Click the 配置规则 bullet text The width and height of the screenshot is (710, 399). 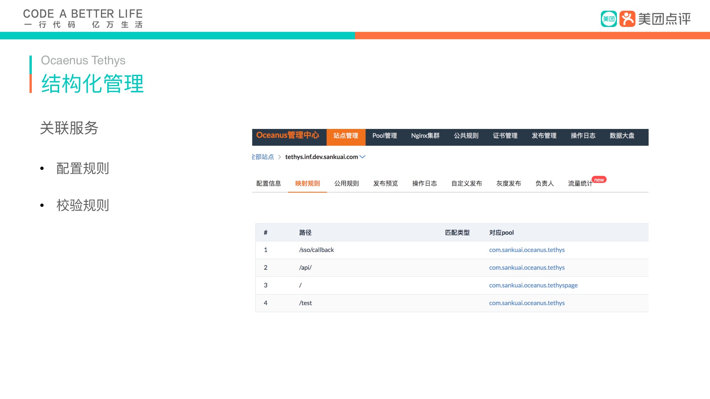pos(82,168)
